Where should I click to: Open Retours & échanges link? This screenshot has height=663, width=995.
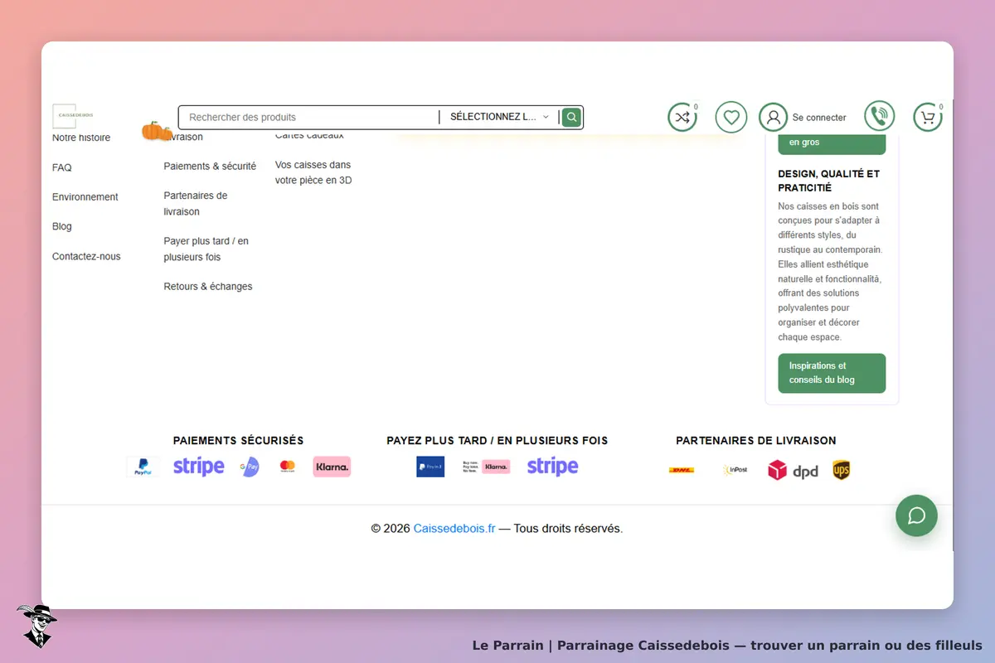[208, 287]
